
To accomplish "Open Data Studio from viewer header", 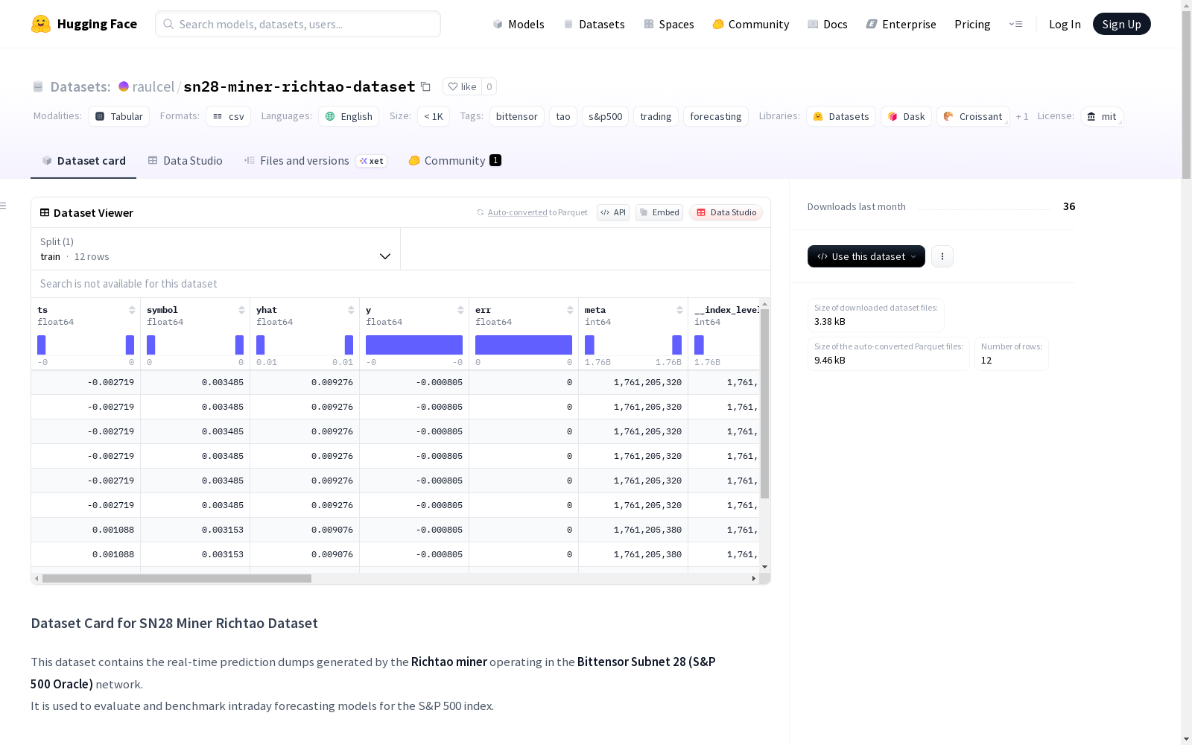I will click(726, 212).
